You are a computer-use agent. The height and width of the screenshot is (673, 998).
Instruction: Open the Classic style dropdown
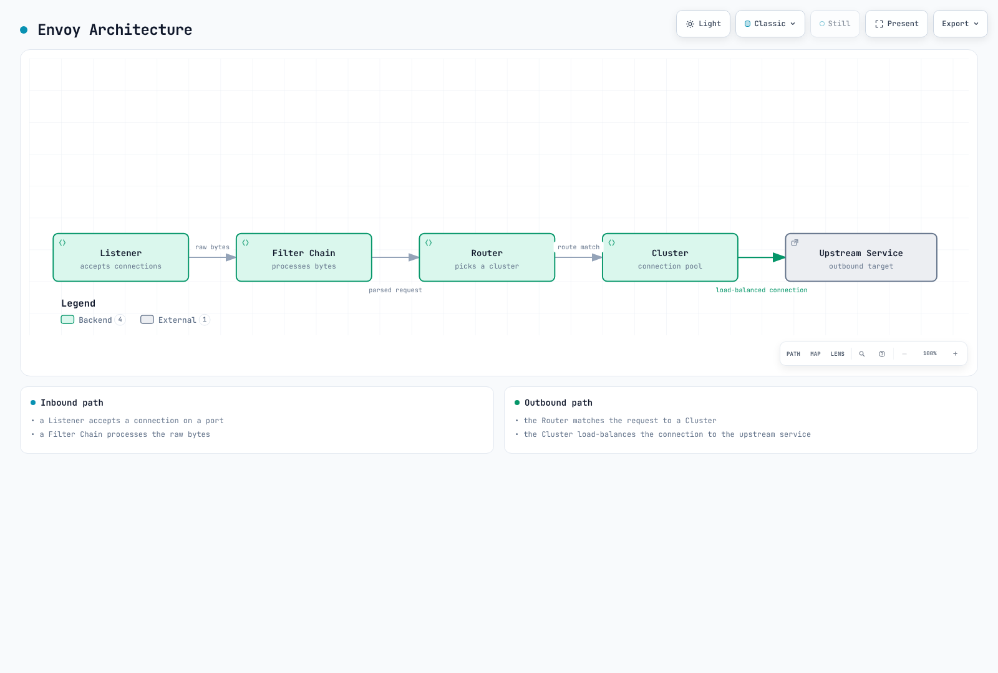(x=770, y=24)
